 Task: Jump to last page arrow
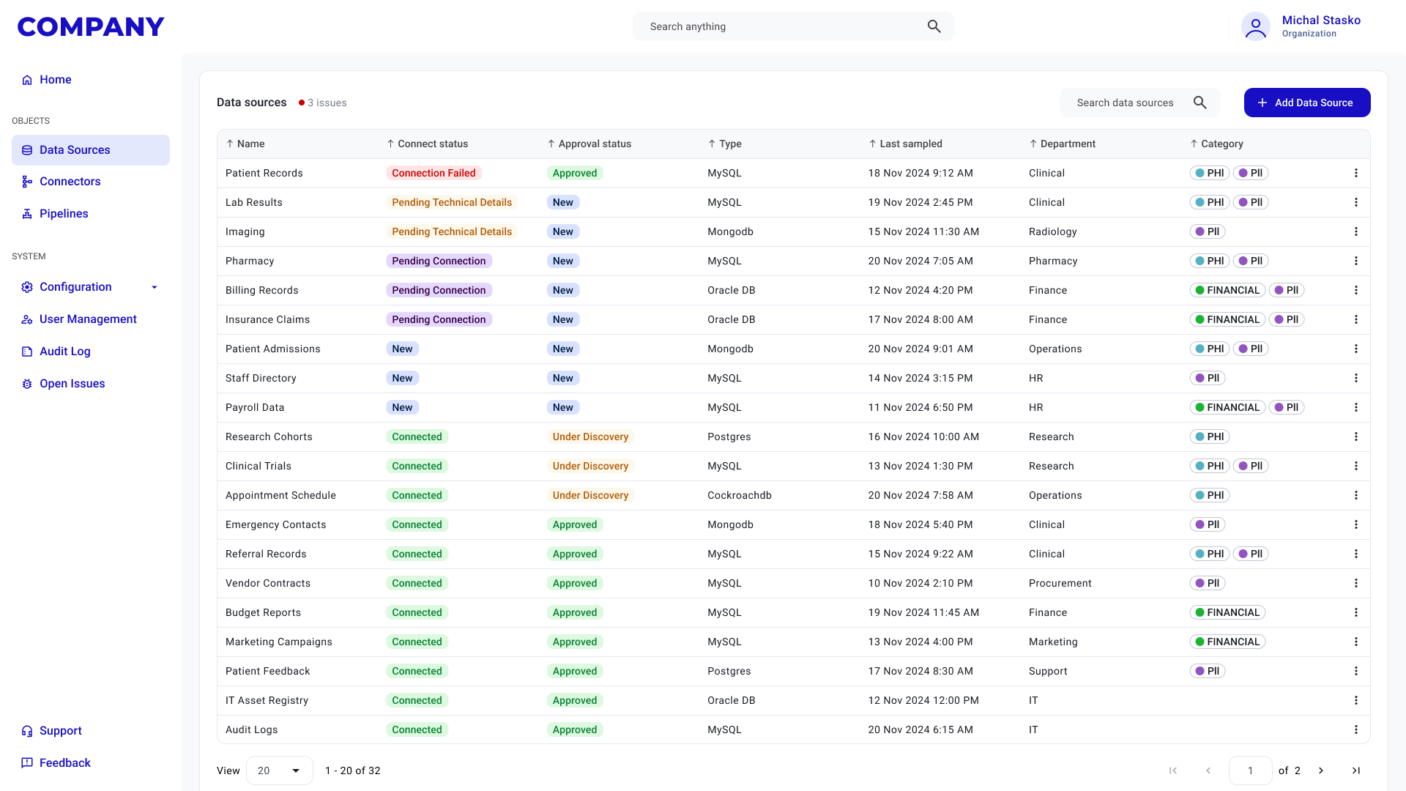pyautogui.click(x=1356, y=770)
